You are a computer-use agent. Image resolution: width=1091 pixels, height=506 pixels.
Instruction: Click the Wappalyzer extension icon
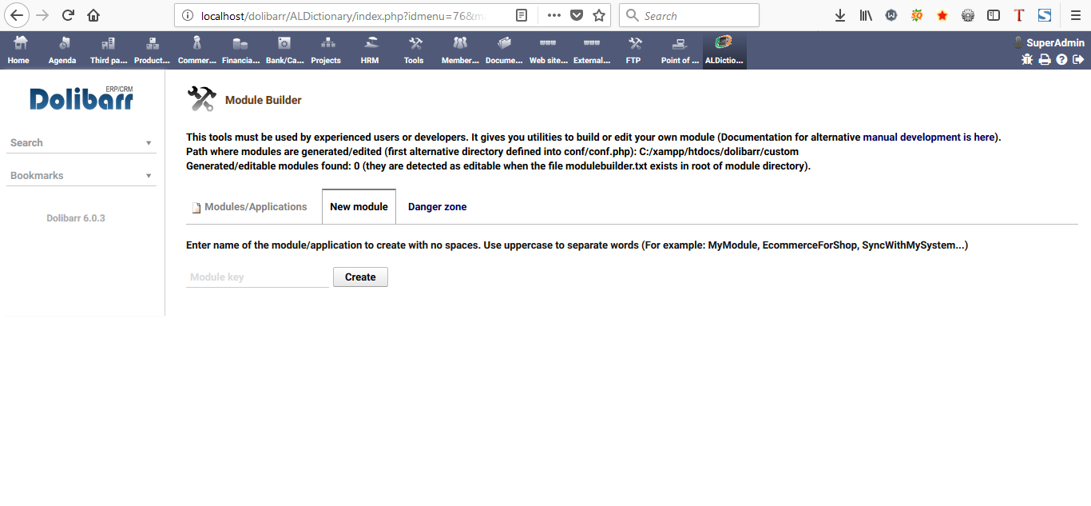click(891, 15)
